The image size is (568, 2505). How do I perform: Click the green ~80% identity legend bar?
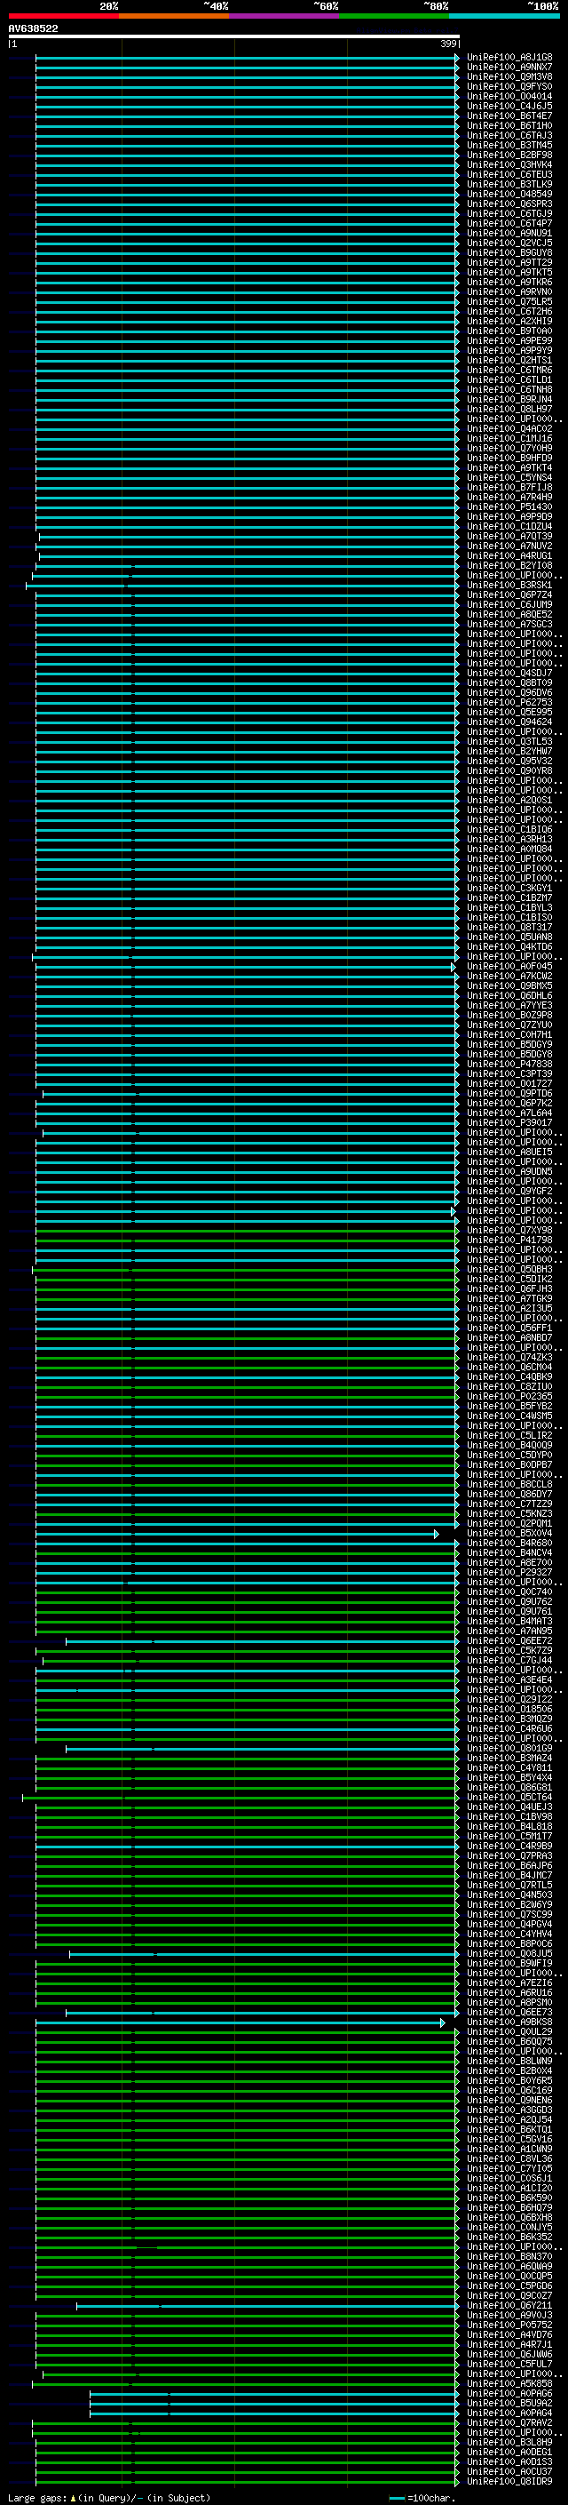coord(394,16)
